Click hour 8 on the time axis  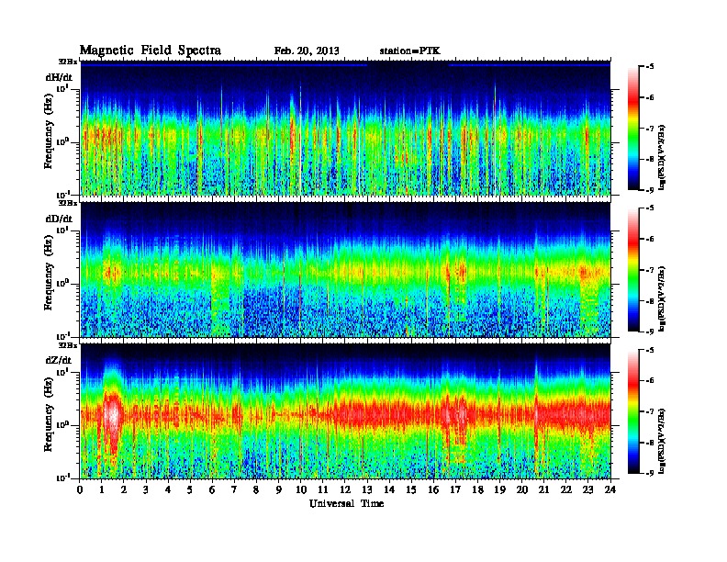click(x=256, y=490)
